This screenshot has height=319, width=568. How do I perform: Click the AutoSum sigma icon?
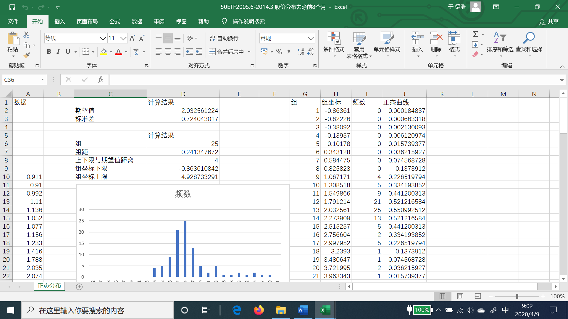tap(475, 34)
